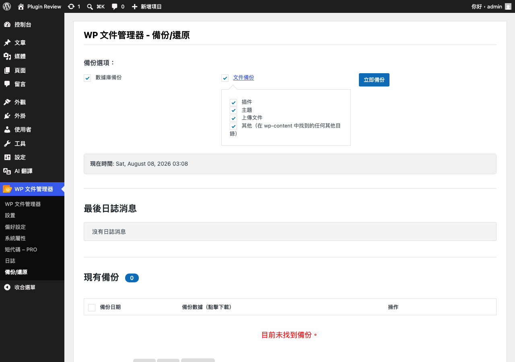This screenshot has height=362, width=515.
Task: Click the 控制台 dashboard icon
Action: [7, 25]
